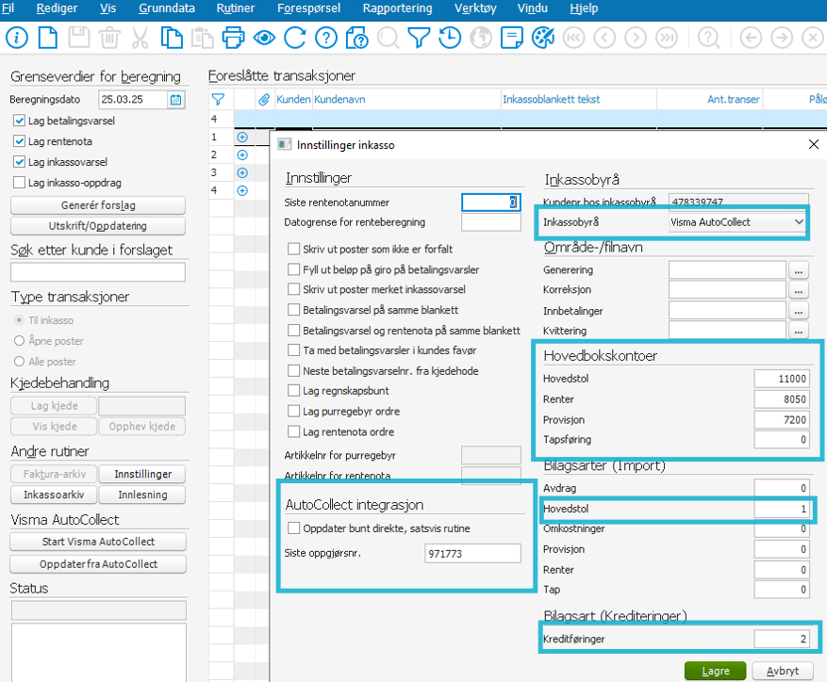Image resolution: width=827 pixels, height=682 pixels.
Task: Enable Lag inkasso-oppdrag checkbox
Action: [20, 183]
